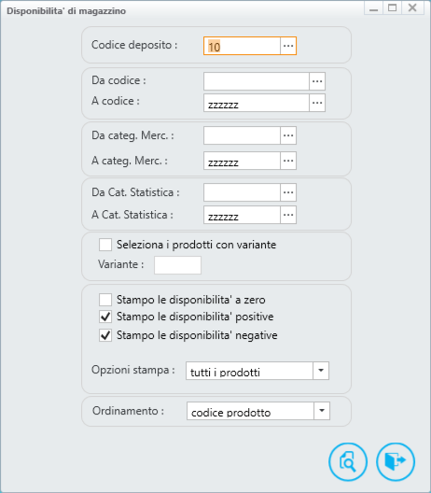
Task: Click the Codice deposito field
Action: [242, 46]
